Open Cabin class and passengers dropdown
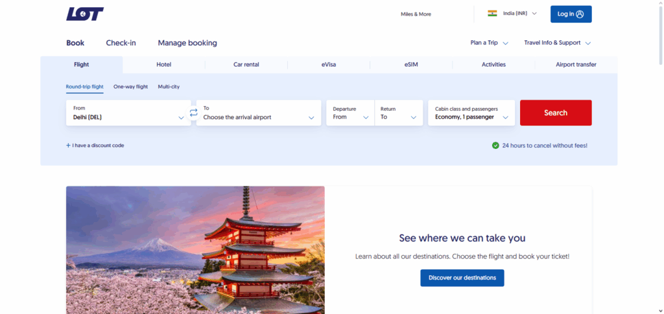Viewport: 664px width, 314px height. pos(471,113)
